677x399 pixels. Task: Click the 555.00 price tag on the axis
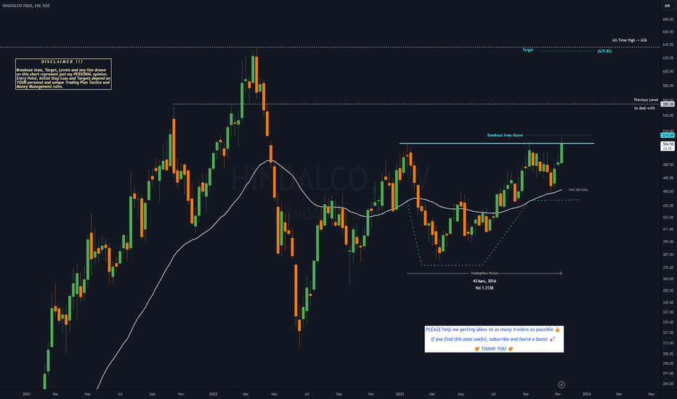pos(668,104)
